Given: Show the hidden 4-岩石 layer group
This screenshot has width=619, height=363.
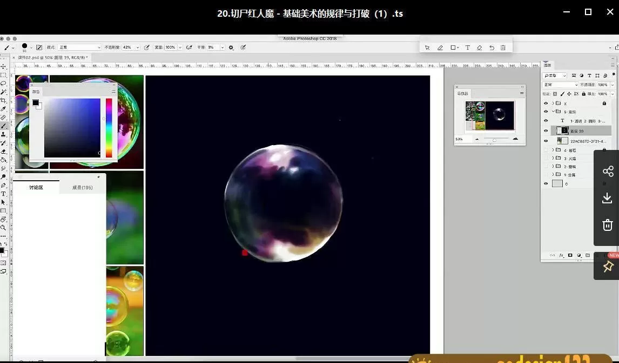Looking at the screenshot, I should [546, 150].
